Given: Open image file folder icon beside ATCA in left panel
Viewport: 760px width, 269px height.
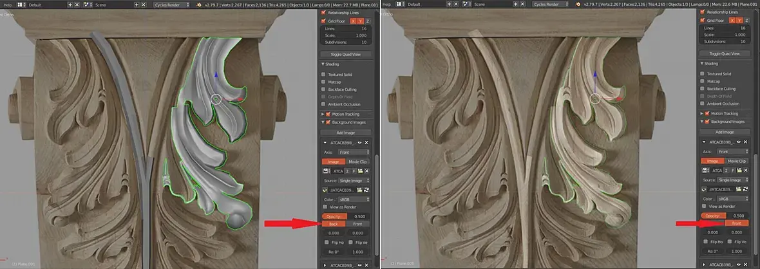Looking at the screenshot, I should point(361,171).
